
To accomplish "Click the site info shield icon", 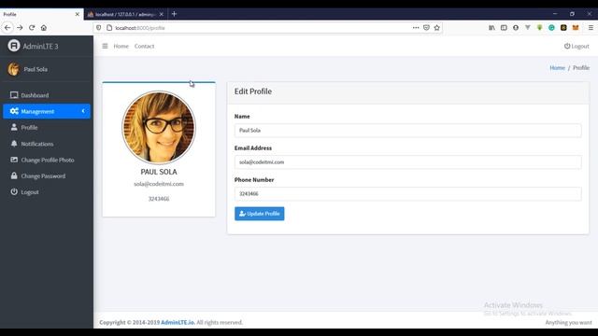I will [98, 28].
